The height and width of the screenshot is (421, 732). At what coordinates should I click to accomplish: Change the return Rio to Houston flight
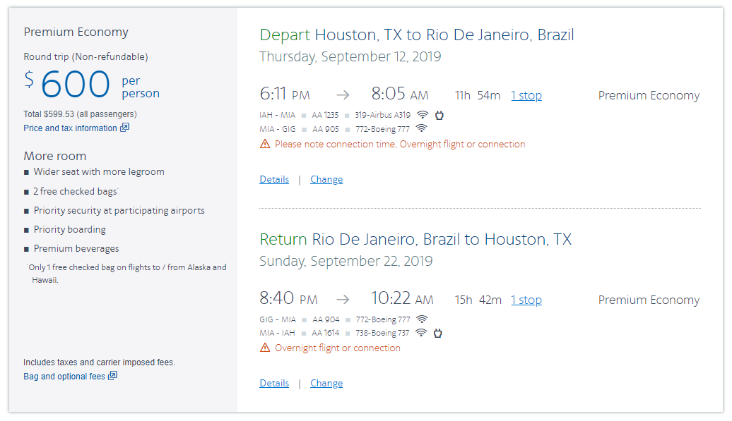click(x=326, y=383)
